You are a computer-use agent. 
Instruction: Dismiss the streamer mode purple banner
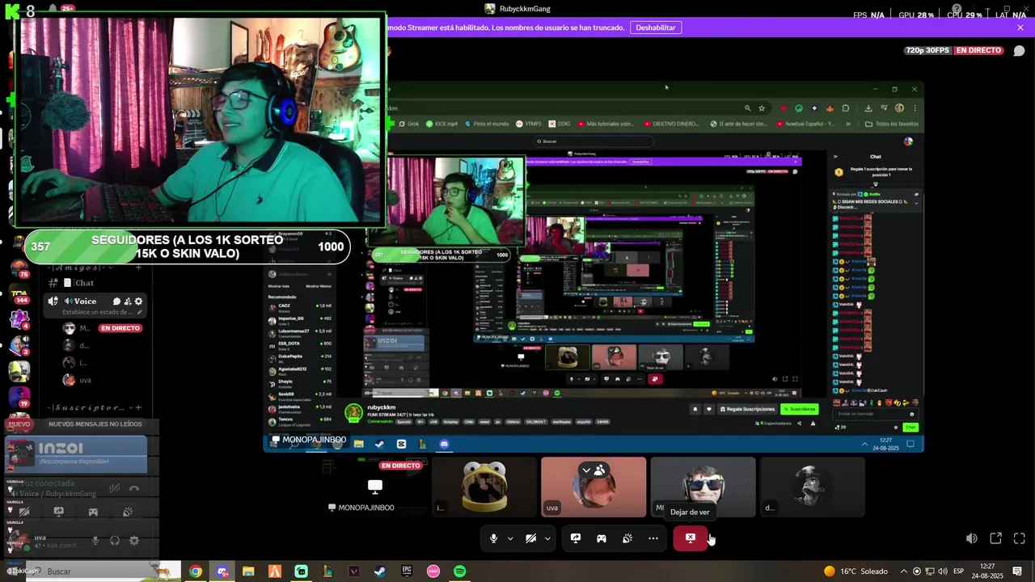pos(1020,27)
